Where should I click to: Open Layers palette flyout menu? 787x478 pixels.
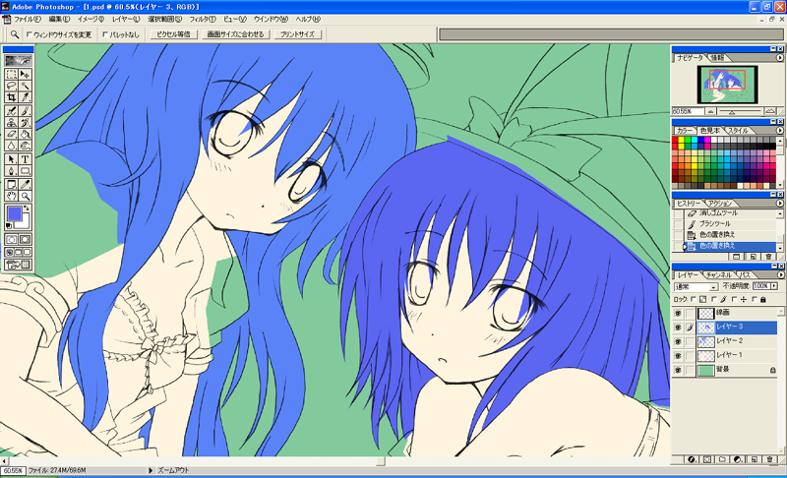pos(780,274)
